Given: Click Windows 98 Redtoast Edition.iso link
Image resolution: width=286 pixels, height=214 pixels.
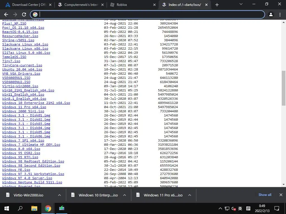Looking at the screenshot, I should coord(33,161).
